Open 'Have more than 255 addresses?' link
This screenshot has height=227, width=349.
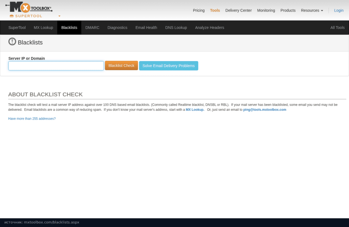point(32,119)
